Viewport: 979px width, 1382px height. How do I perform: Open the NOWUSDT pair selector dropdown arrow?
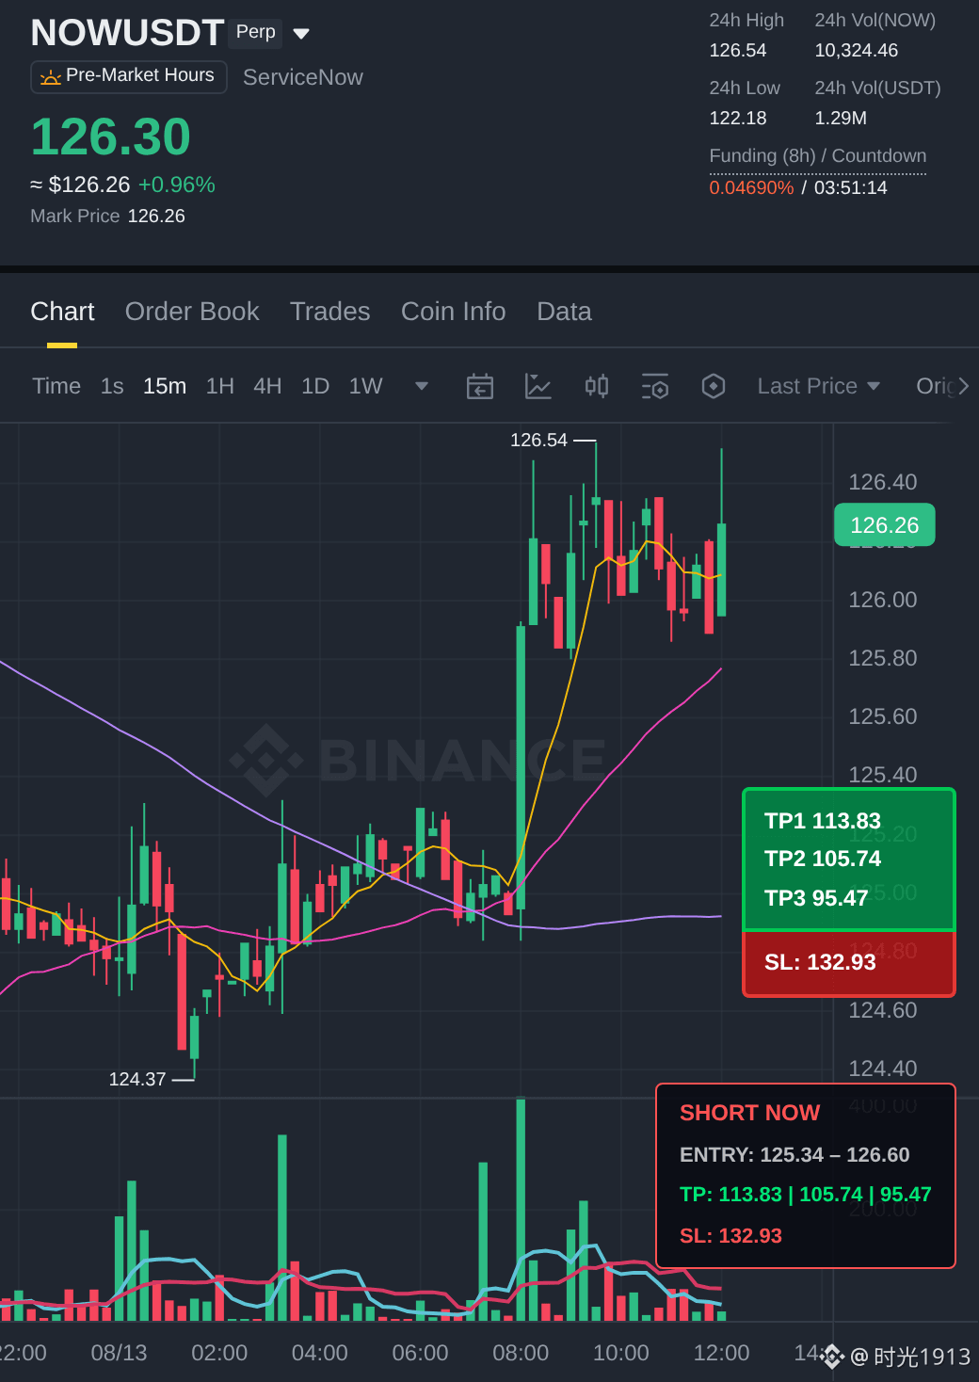coord(301,34)
